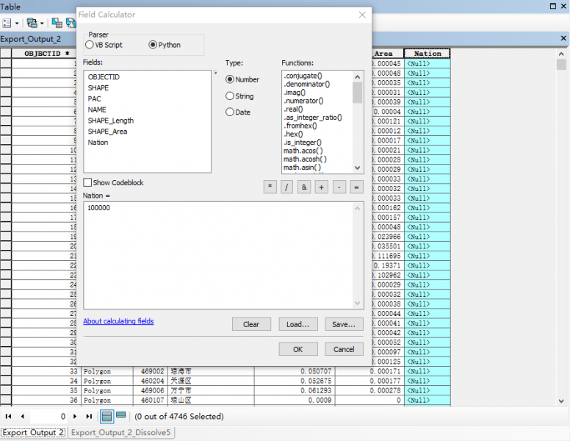Jump to the last record

(90, 417)
